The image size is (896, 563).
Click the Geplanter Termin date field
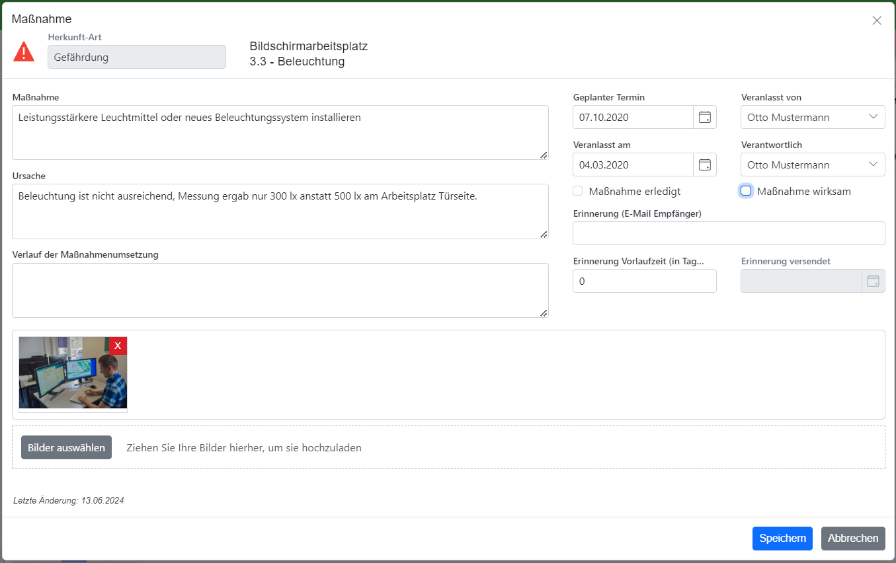(x=633, y=118)
